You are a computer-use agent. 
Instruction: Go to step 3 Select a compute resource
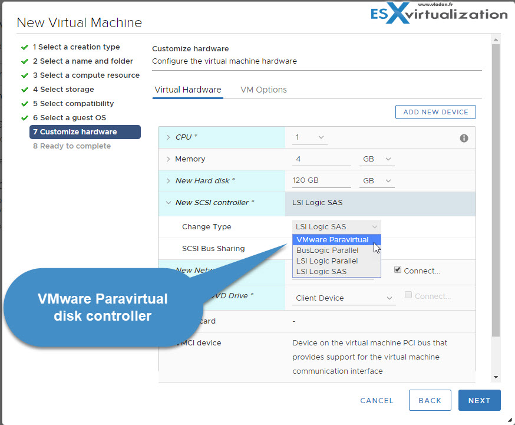click(86, 75)
